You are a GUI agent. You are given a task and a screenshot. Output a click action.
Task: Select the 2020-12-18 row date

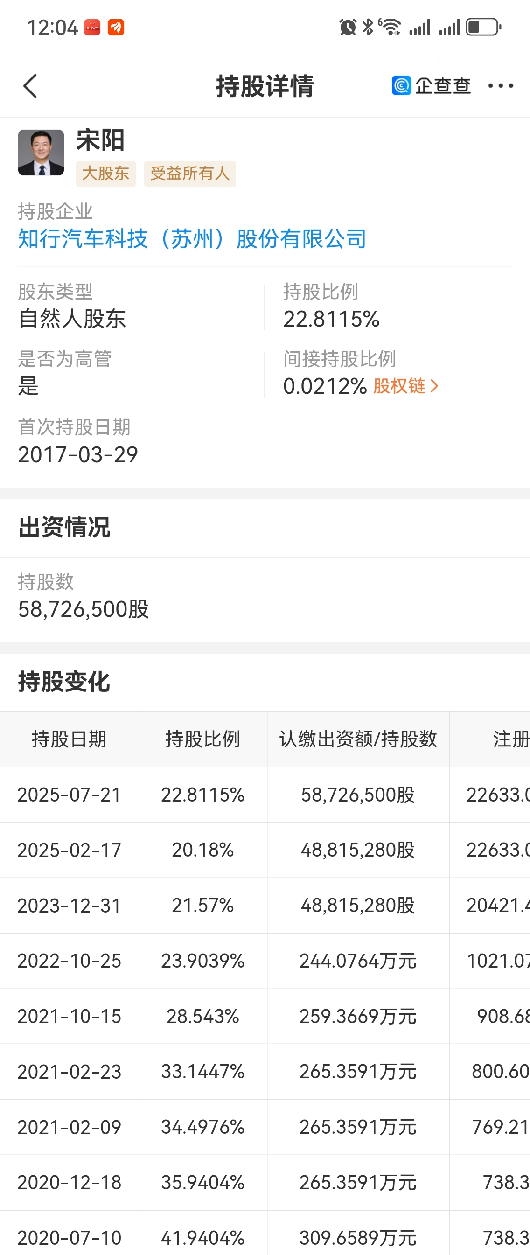click(x=69, y=1182)
